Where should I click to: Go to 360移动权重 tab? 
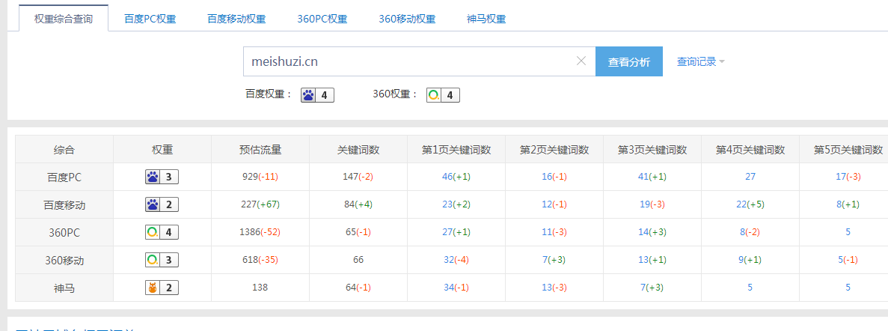click(x=407, y=19)
